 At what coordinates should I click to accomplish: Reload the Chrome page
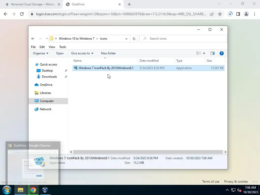click(x=22, y=14)
